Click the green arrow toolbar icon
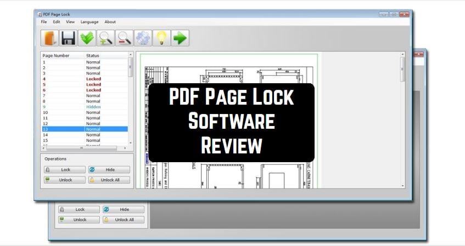The width and height of the screenshot is (465, 246). coord(180,38)
